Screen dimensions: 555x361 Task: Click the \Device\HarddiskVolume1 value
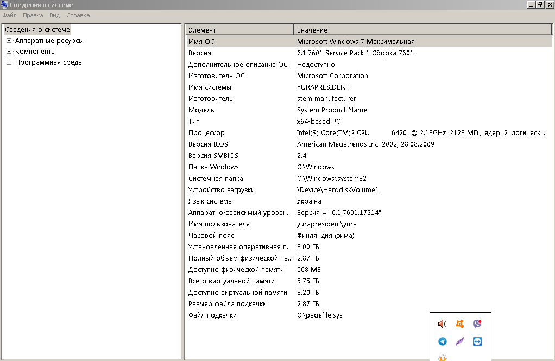click(338, 189)
